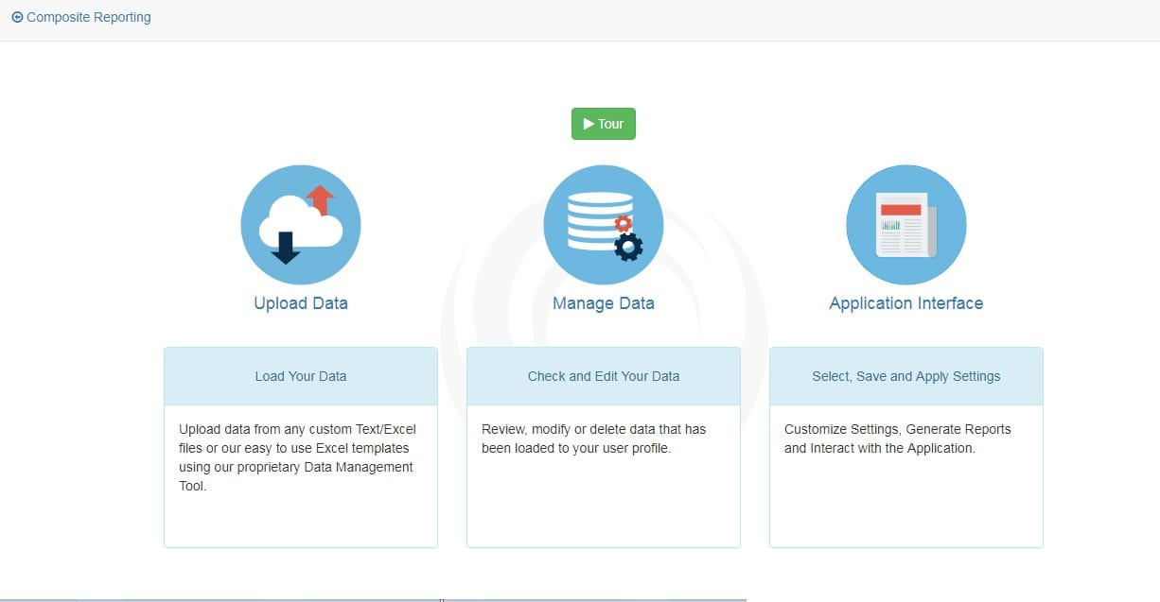Click the Upload Data cloud icon
Screen dimensions: 1160x602
pyautogui.click(x=301, y=225)
